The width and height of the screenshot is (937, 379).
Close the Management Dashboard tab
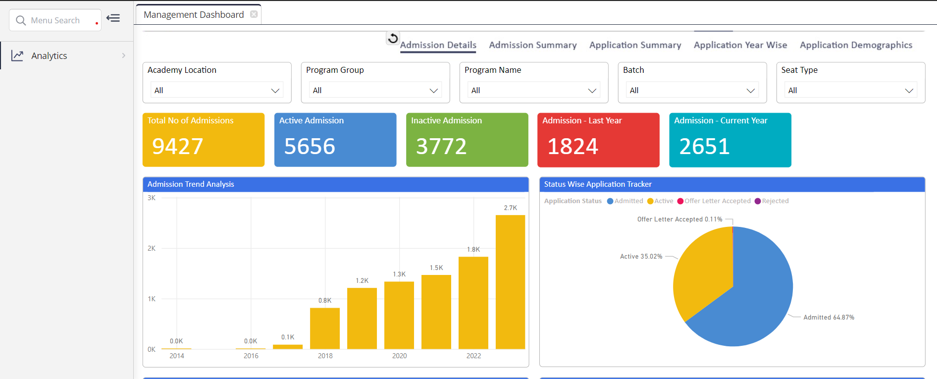pyautogui.click(x=254, y=14)
